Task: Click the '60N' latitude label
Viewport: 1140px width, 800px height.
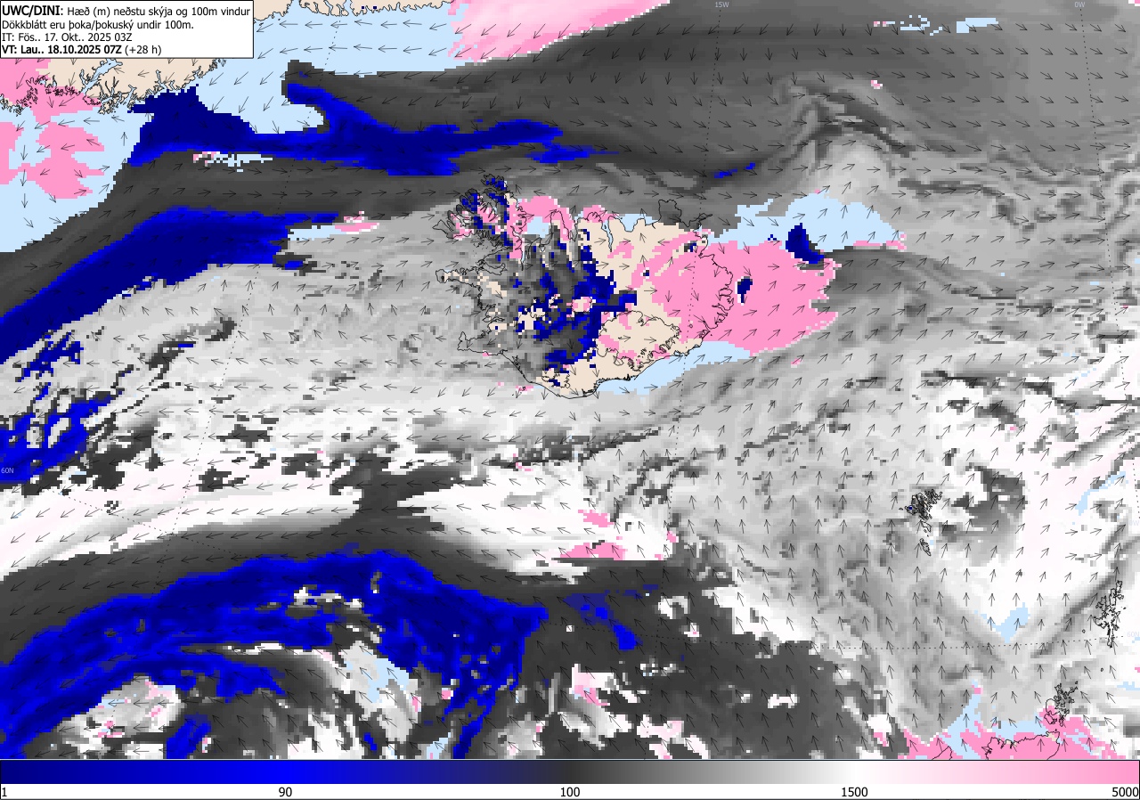Action: pyautogui.click(x=8, y=470)
